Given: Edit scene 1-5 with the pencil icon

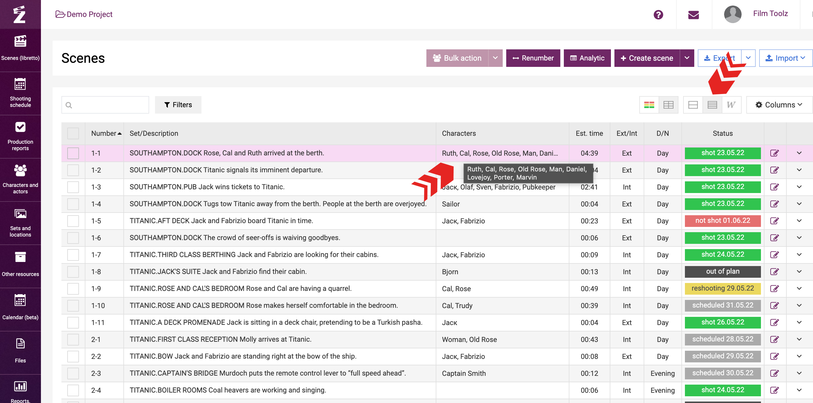Looking at the screenshot, I should [774, 221].
